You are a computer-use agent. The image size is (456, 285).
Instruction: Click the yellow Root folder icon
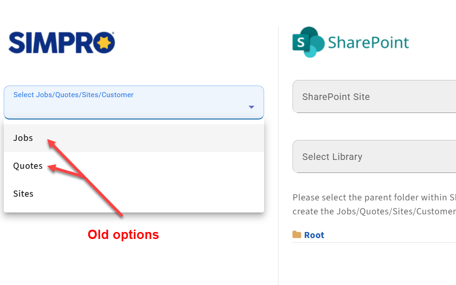point(297,234)
